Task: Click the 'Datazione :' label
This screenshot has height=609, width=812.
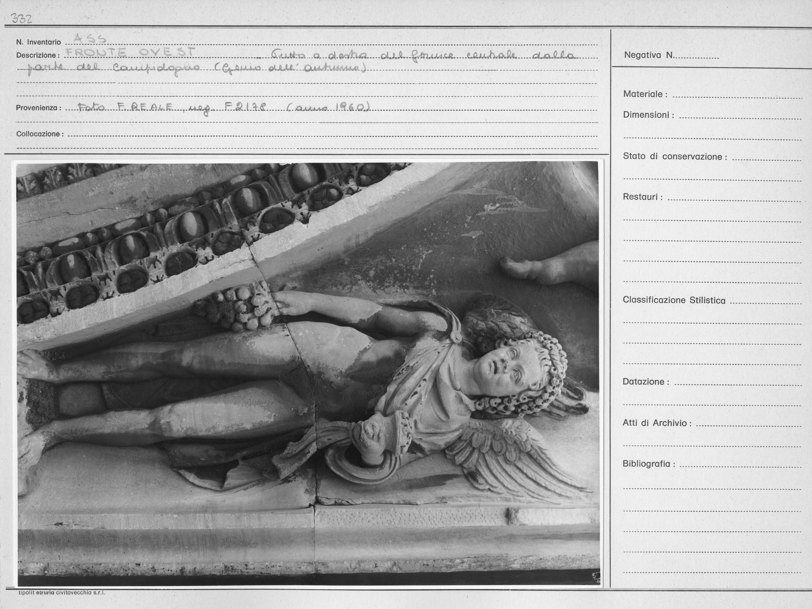Action: (646, 382)
